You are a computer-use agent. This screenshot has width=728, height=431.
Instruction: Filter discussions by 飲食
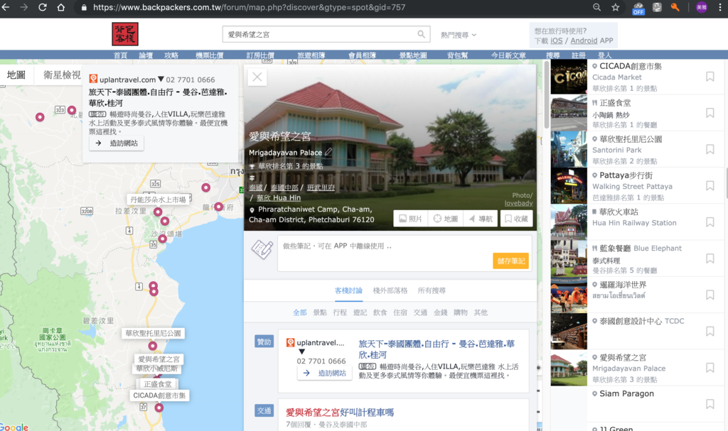(x=380, y=312)
